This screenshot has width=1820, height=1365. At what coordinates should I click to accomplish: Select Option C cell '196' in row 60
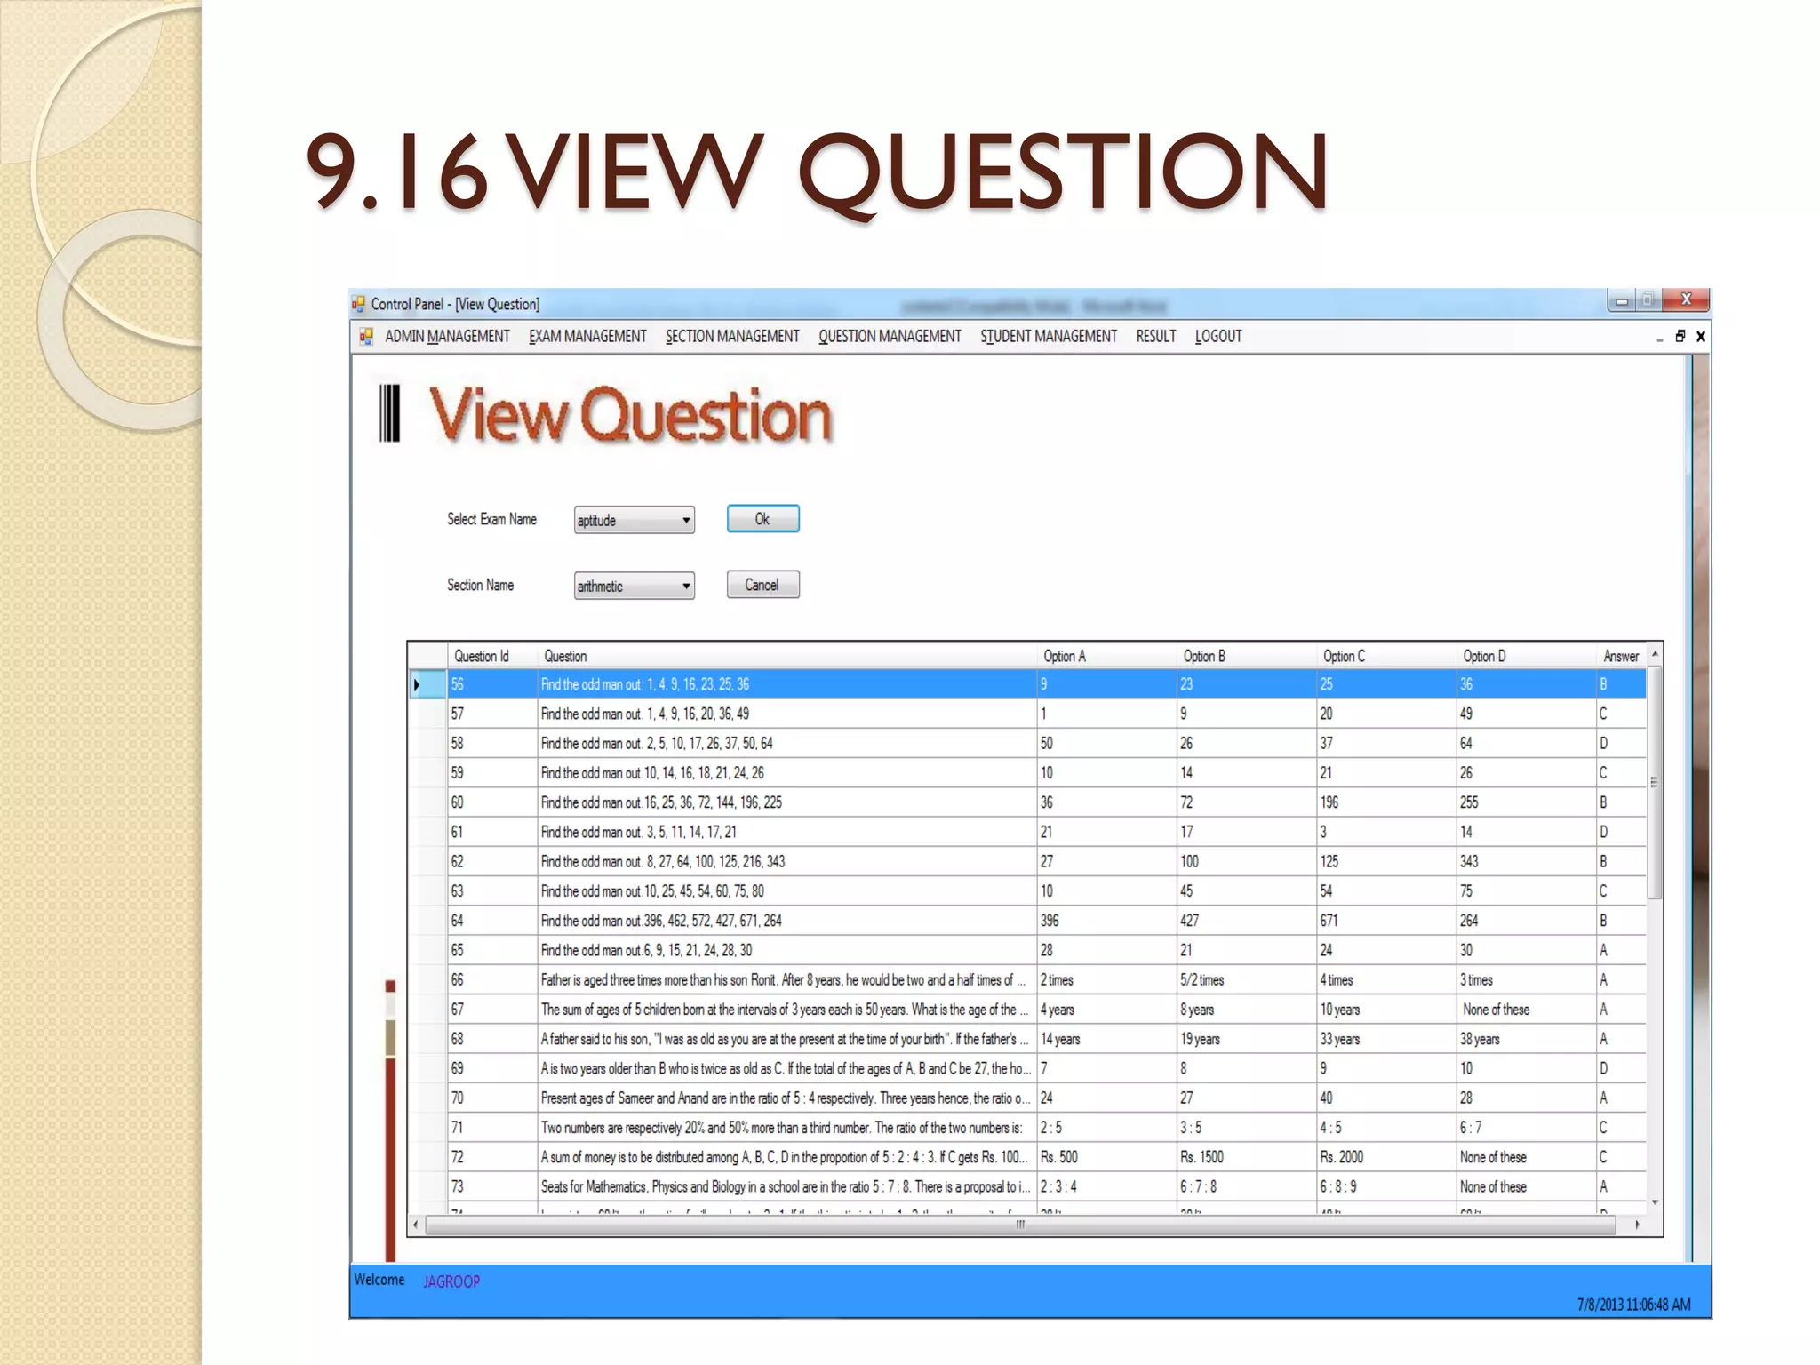[x=1385, y=802]
